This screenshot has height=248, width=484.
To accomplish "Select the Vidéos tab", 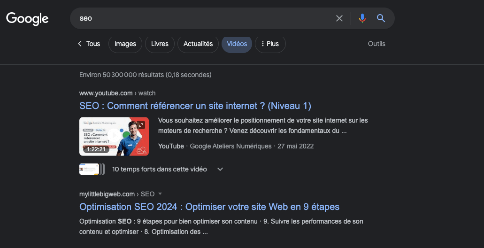I will pos(237,44).
